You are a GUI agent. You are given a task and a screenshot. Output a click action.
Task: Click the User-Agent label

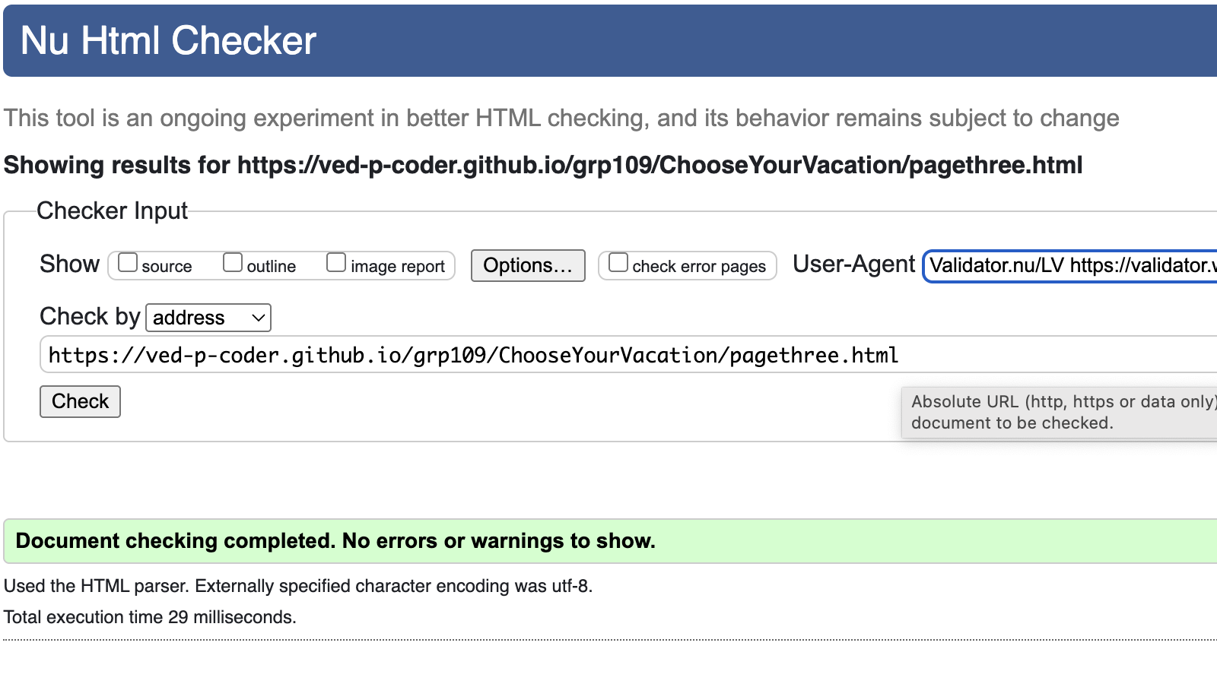tap(853, 264)
